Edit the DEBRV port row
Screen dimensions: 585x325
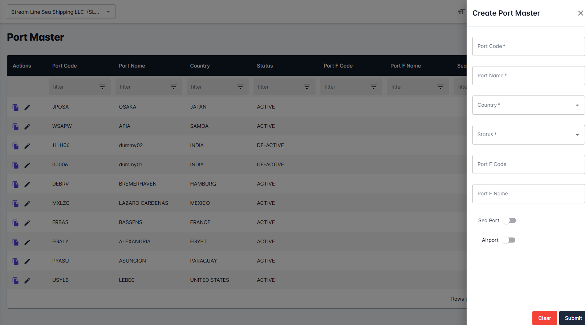click(x=27, y=184)
